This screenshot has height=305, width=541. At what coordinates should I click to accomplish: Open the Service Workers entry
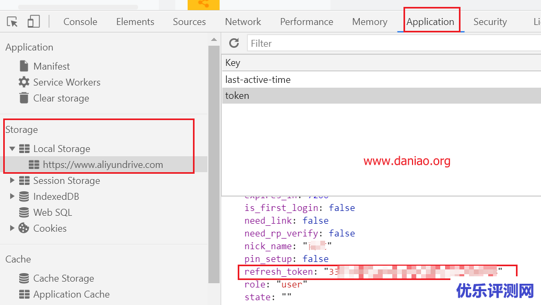[67, 82]
